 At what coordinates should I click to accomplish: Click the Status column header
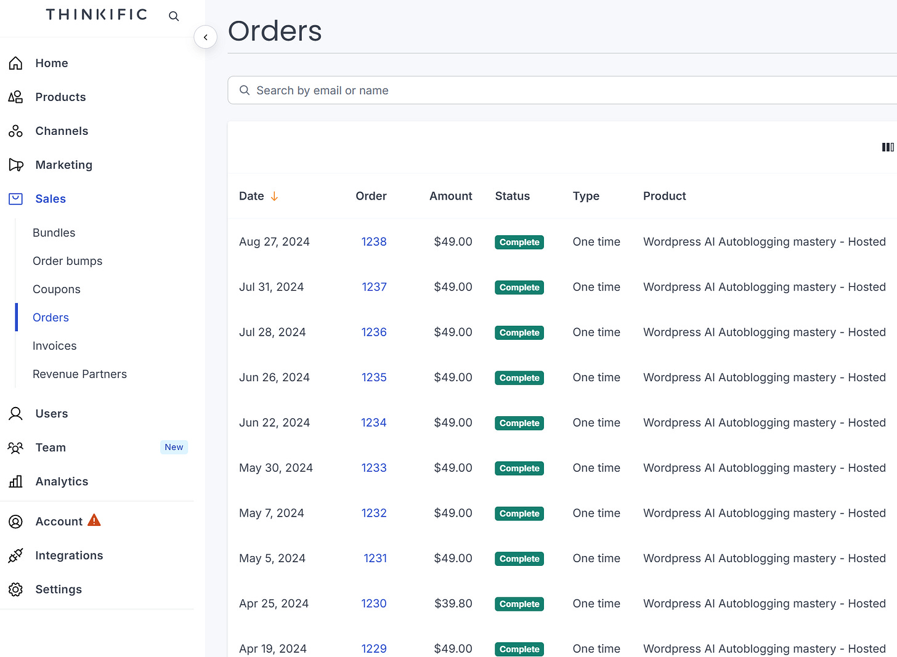tap(513, 196)
